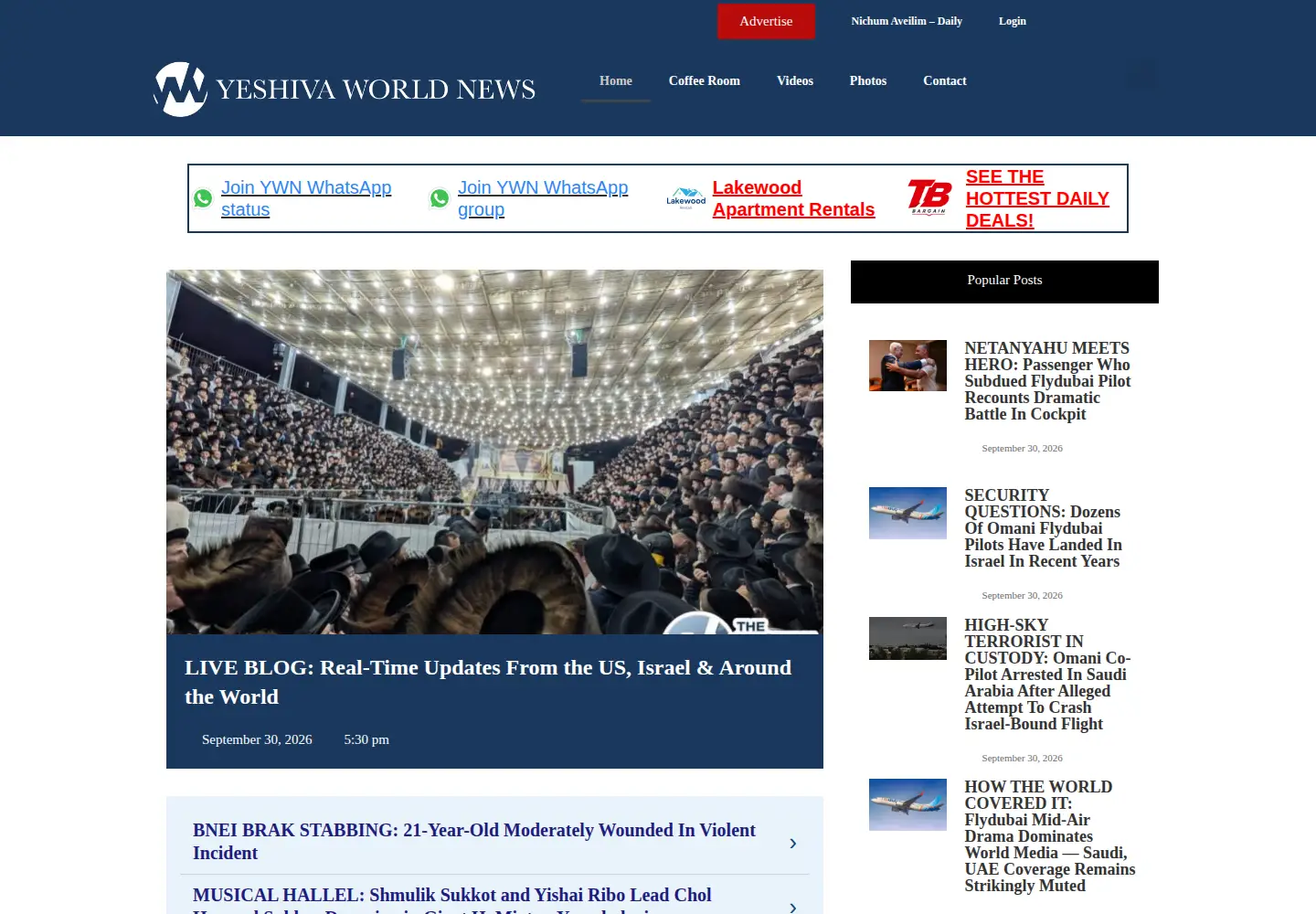Click the Login link
The height and width of the screenshot is (914, 1316).
pyautogui.click(x=1013, y=21)
